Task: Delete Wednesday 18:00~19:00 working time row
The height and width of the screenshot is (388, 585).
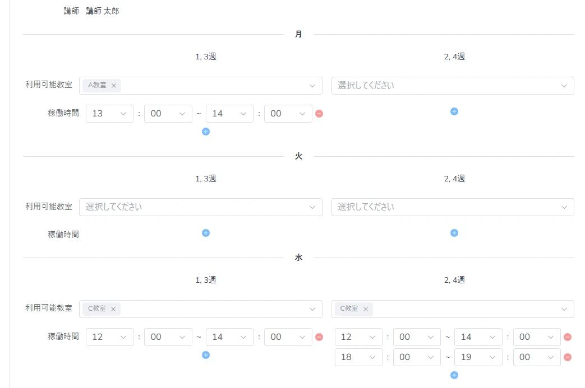Action: pos(568,357)
